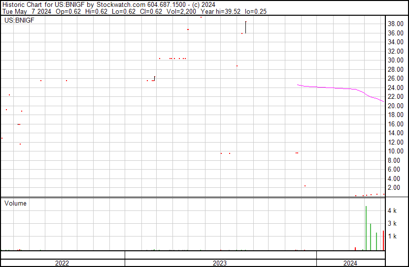The width and height of the screenshot is (409, 267).
Task: Click the 'Hi=0.62' high price value
Action: (x=96, y=11)
